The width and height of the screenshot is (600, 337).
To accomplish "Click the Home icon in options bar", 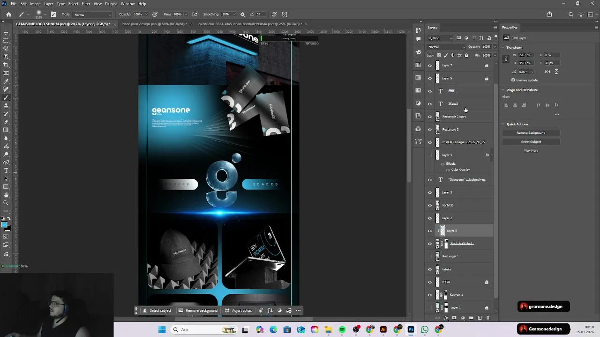I will tap(8, 15).
